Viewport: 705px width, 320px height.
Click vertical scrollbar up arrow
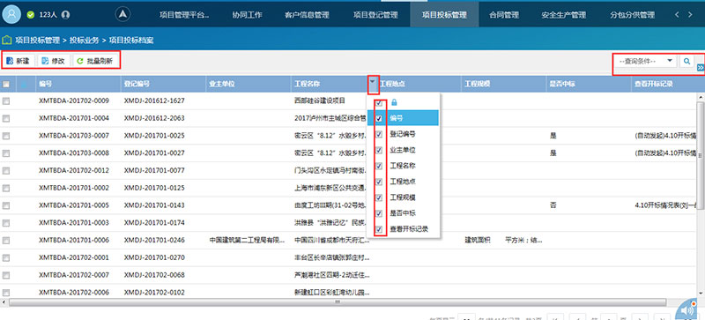click(x=700, y=97)
